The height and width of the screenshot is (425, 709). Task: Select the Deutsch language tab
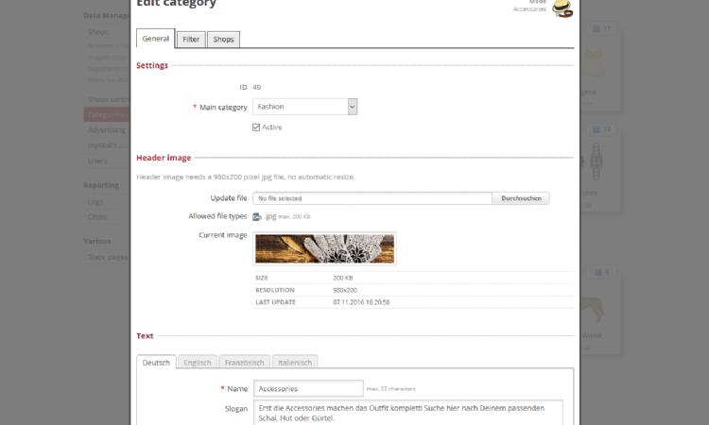click(x=156, y=362)
